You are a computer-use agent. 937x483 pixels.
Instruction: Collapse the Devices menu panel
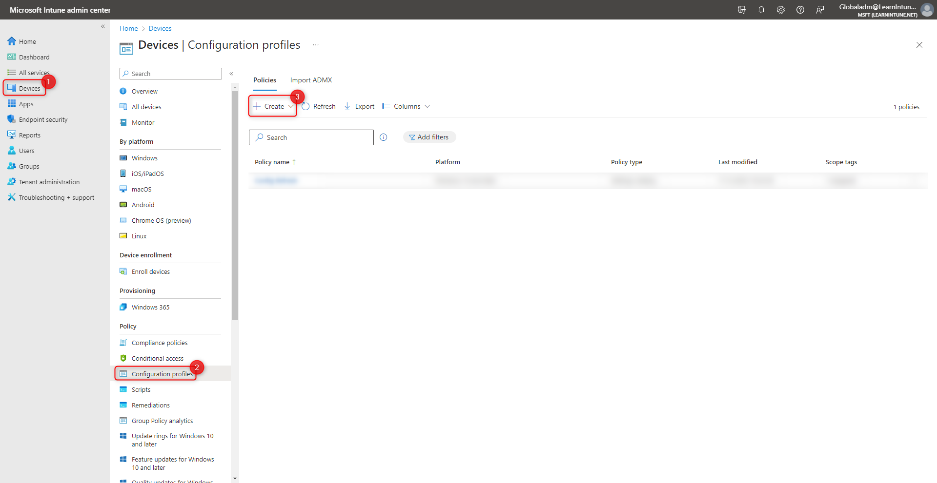tap(231, 74)
